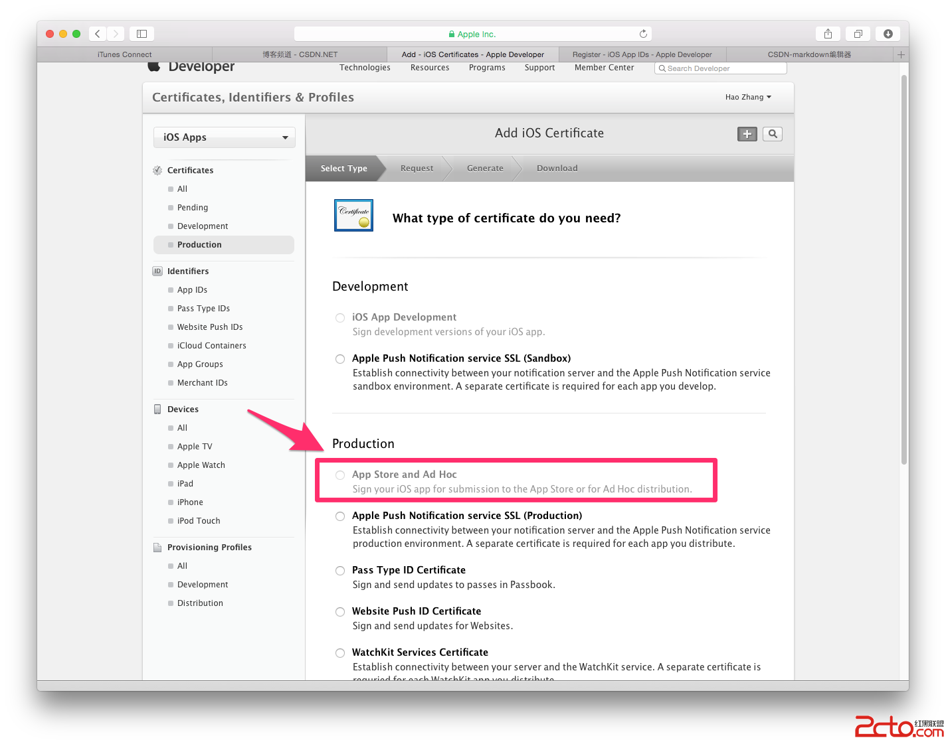Show All certificates in sidebar
Screen dimensions: 946x744
pos(183,189)
